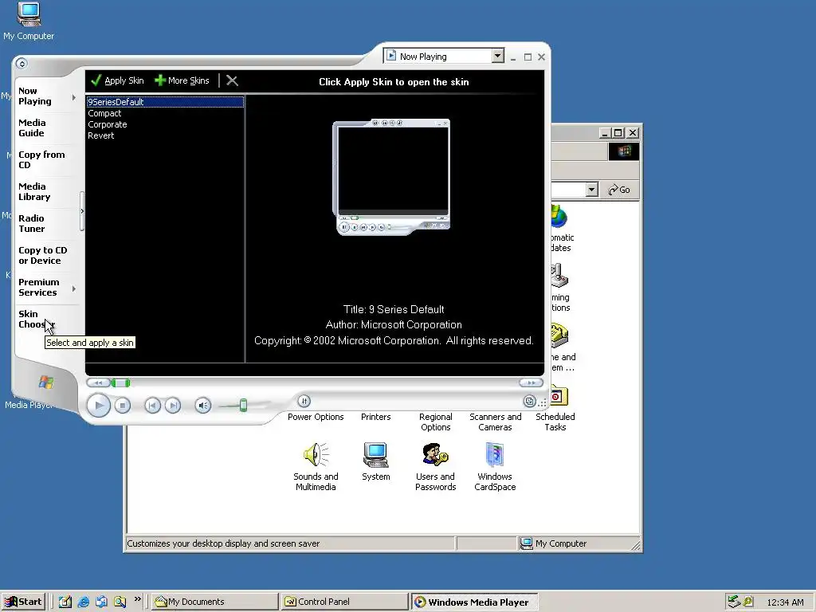Viewport: 816px width, 612px height.
Task: Click the Go button in Control Panel
Action: pyautogui.click(x=619, y=190)
